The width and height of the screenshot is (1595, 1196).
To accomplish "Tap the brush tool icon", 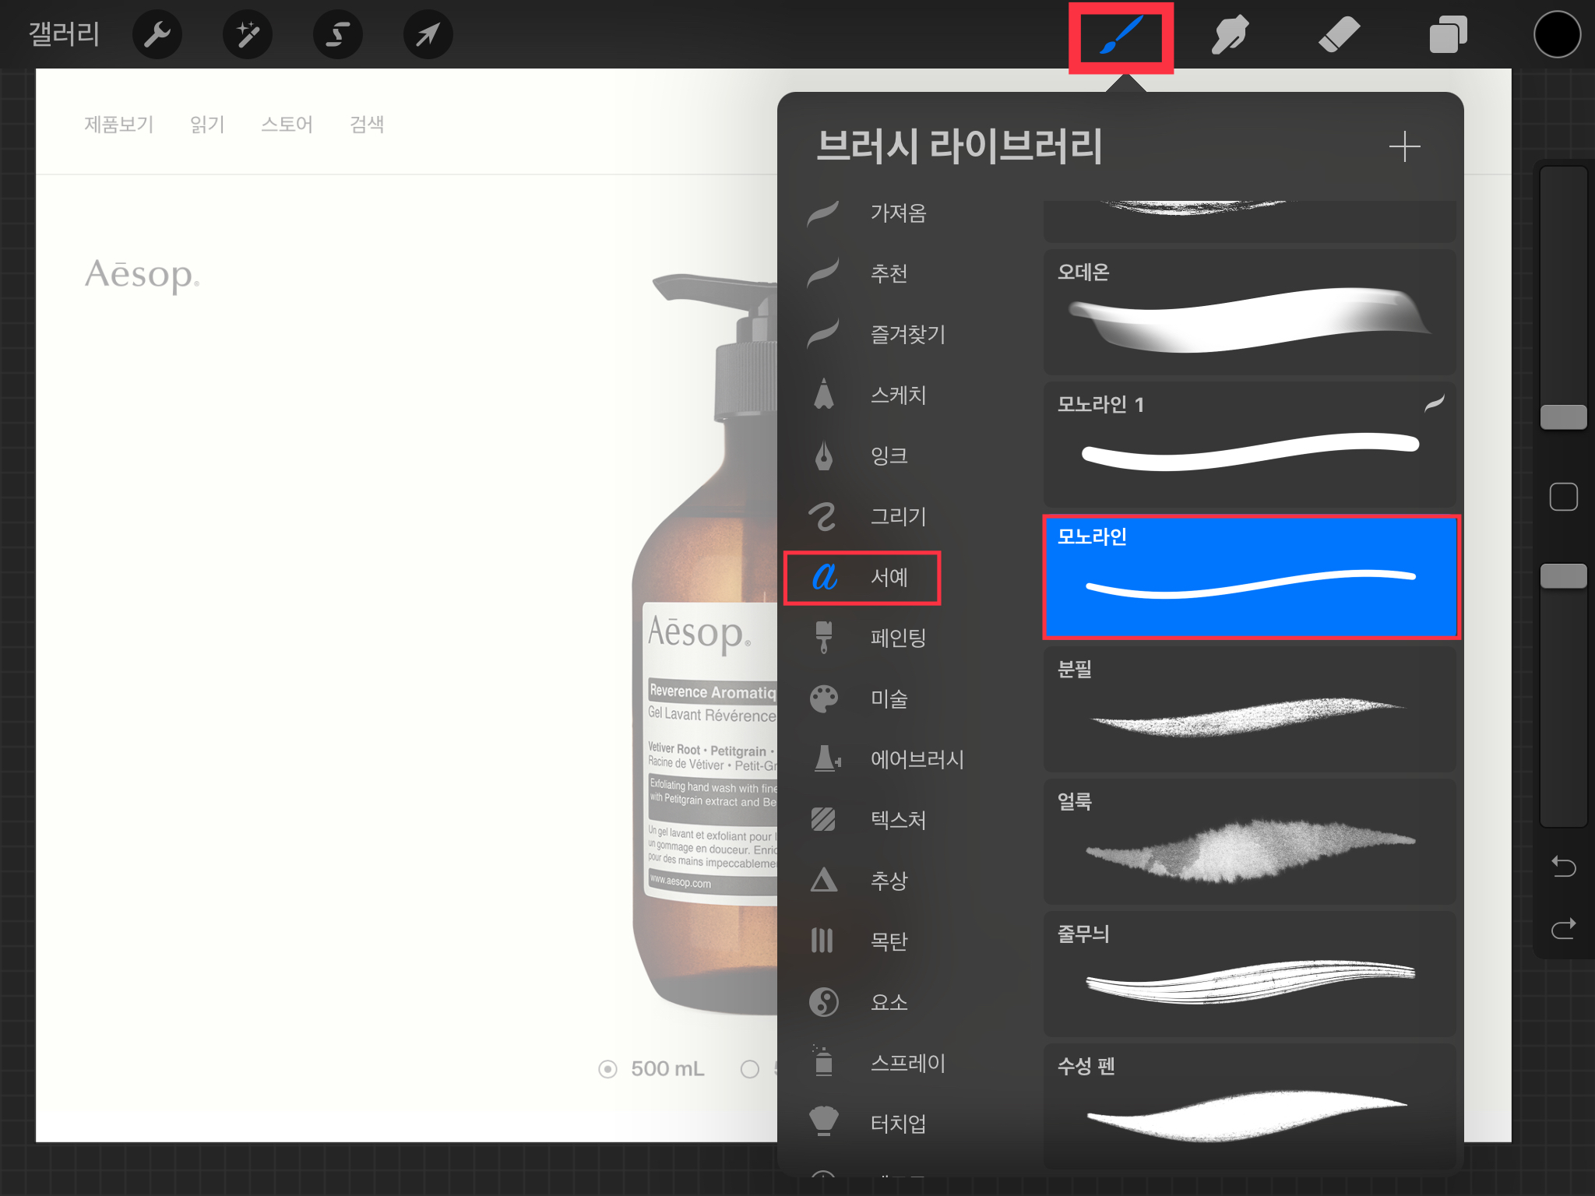I will (x=1121, y=36).
